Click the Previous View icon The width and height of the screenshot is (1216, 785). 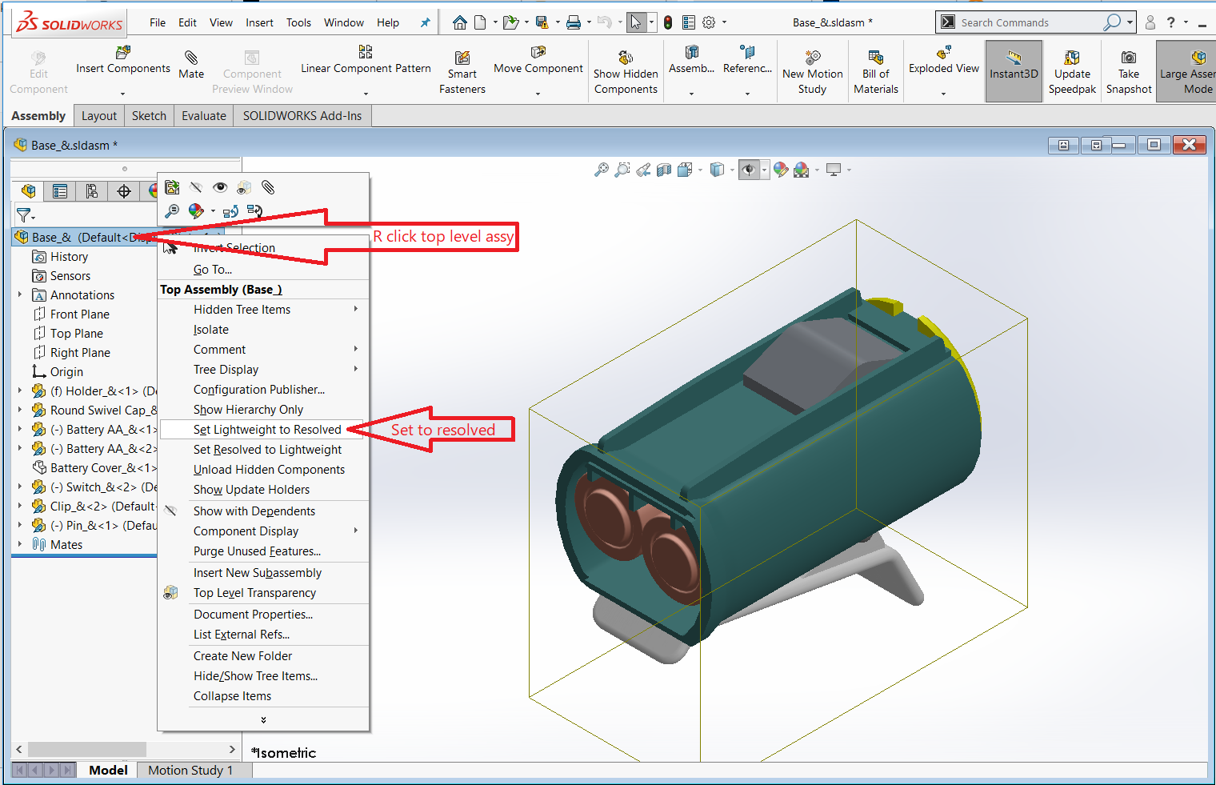tap(643, 170)
